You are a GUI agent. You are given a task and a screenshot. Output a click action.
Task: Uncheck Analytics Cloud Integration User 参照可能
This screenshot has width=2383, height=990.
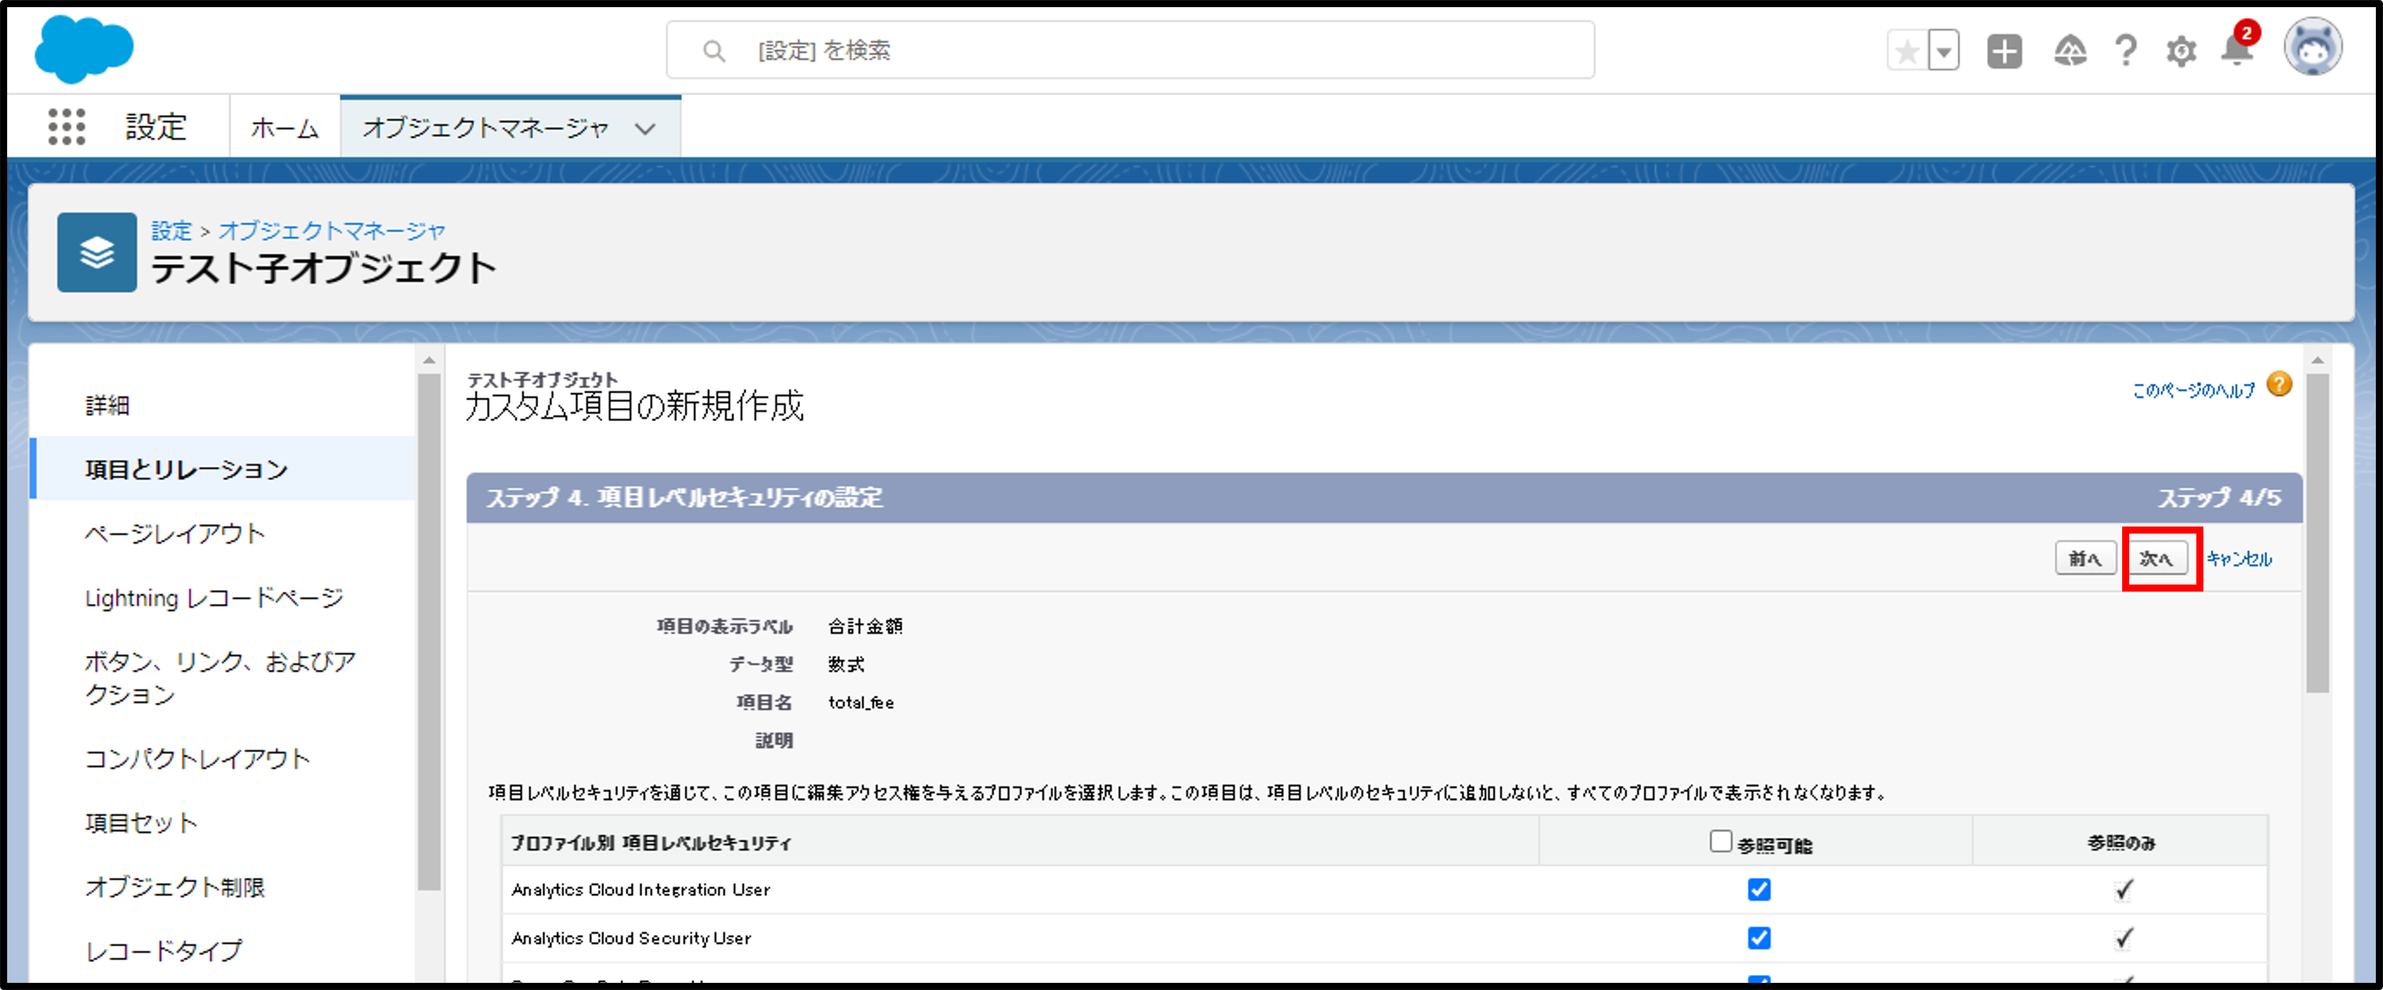point(1758,889)
